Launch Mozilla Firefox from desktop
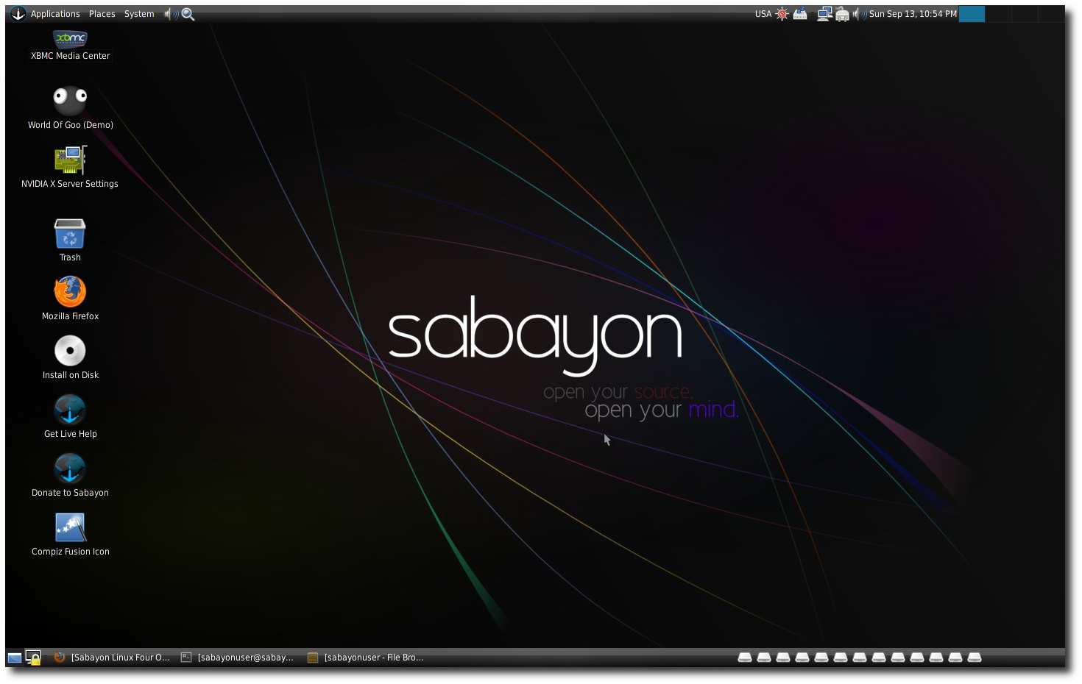Viewport: 1082px width, 684px height. (x=70, y=299)
